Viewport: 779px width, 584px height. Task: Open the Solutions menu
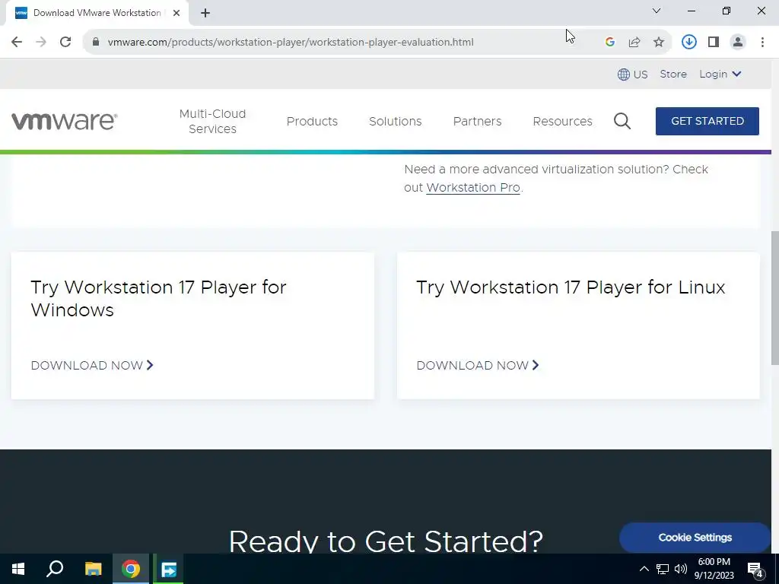396,121
